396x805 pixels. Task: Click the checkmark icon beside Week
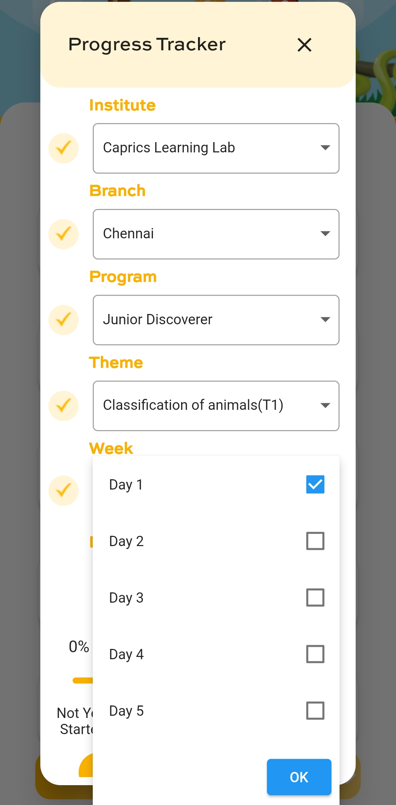point(63,491)
